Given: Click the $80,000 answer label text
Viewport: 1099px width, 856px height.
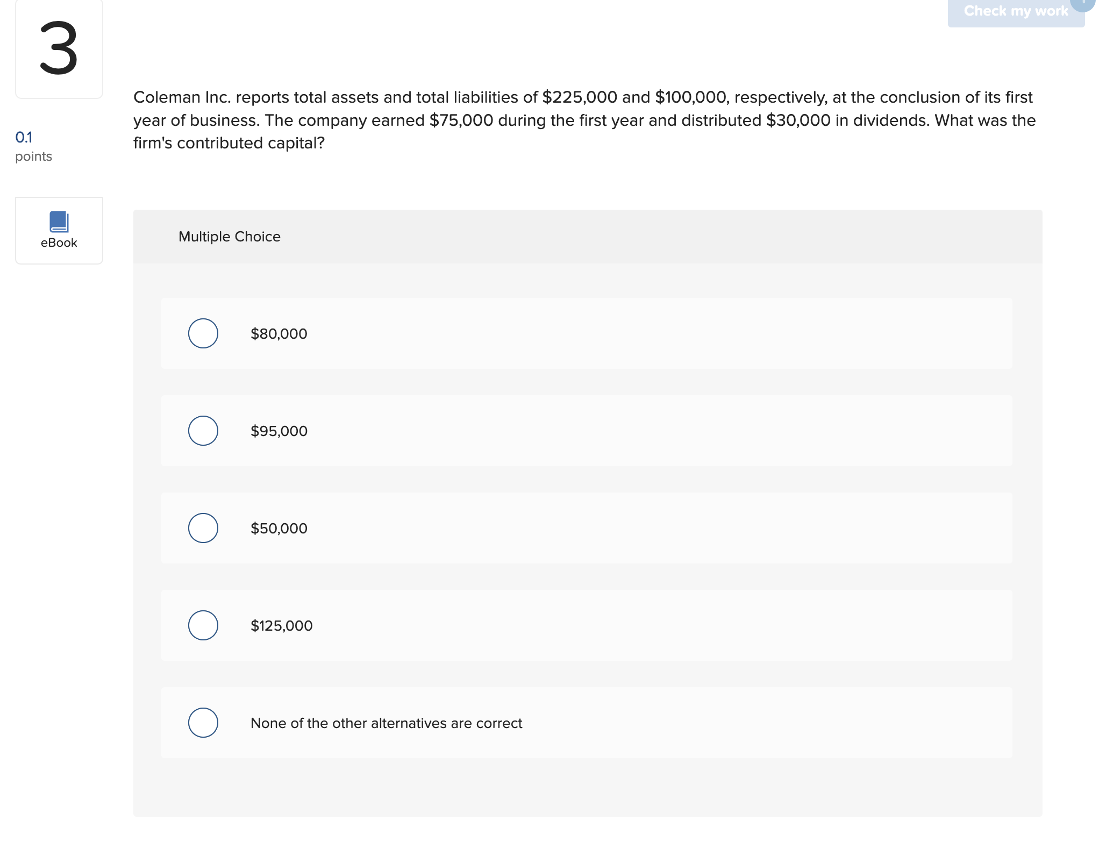Looking at the screenshot, I should [x=279, y=333].
